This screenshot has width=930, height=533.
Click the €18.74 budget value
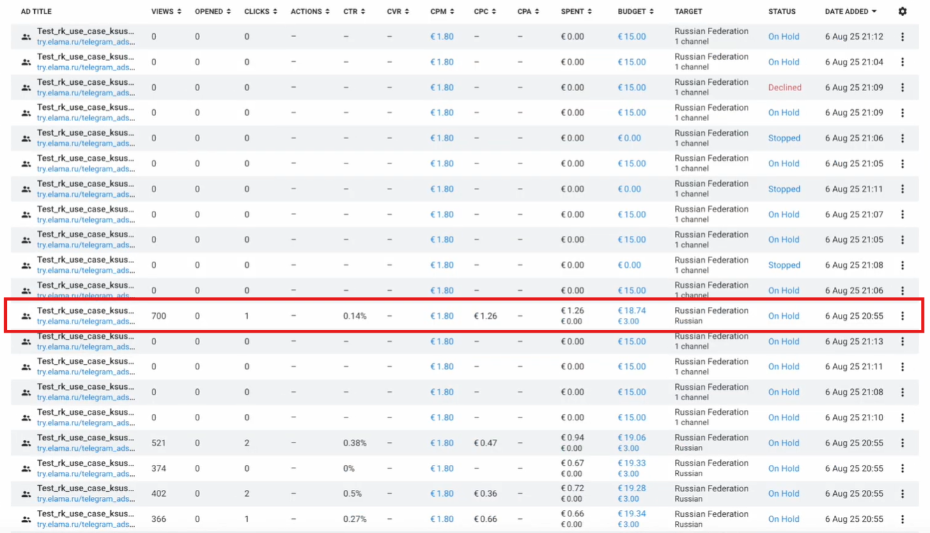(x=631, y=311)
